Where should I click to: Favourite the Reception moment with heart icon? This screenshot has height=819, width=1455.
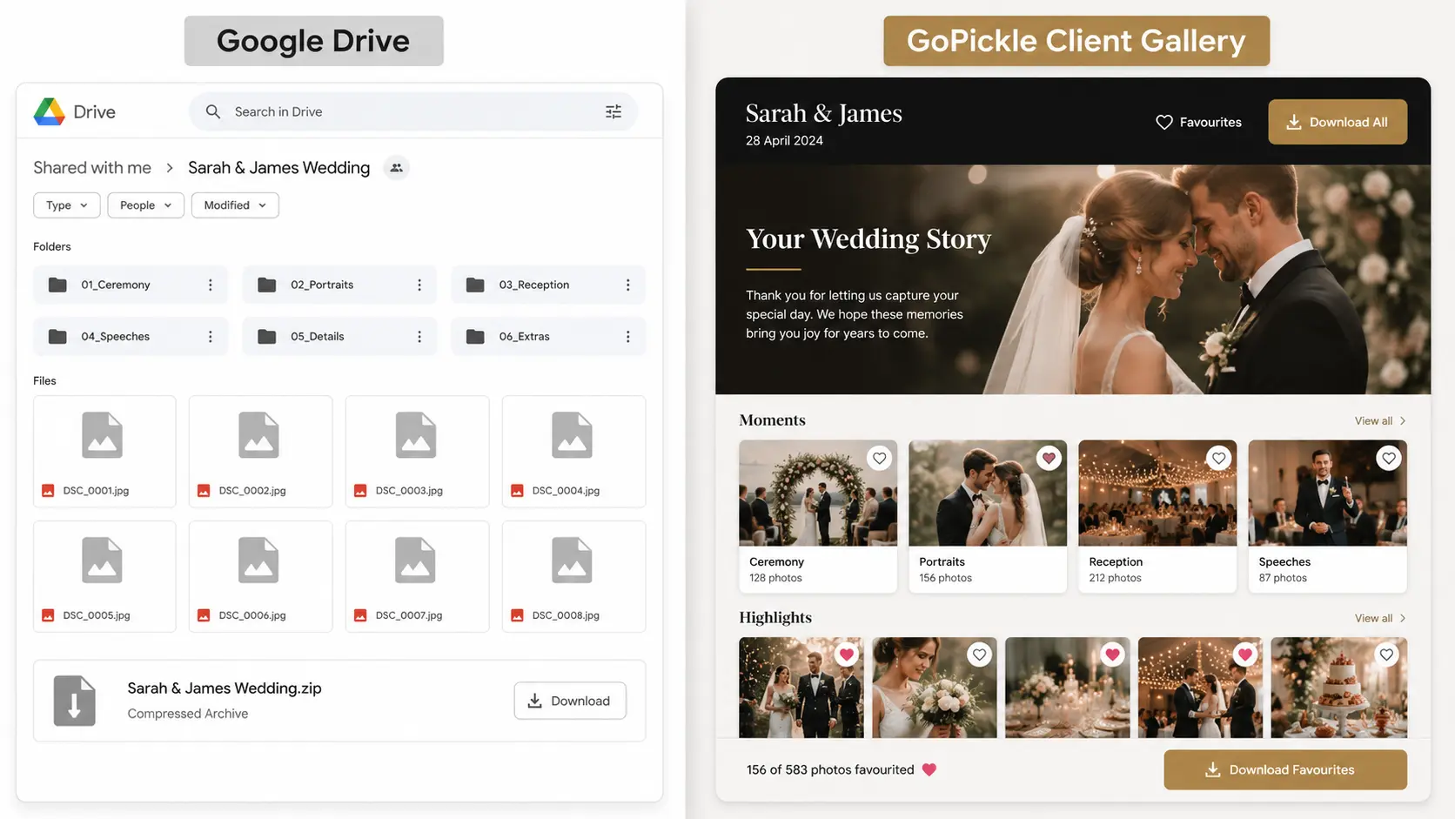click(x=1219, y=458)
